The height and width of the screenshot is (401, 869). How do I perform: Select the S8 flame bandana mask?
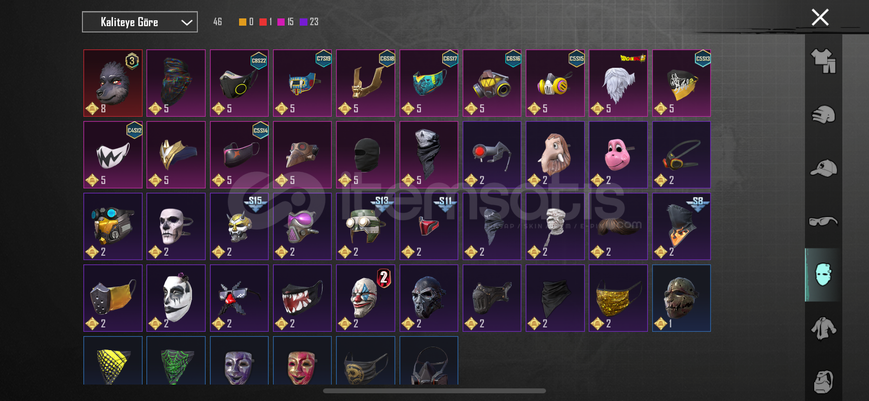(681, 226)
